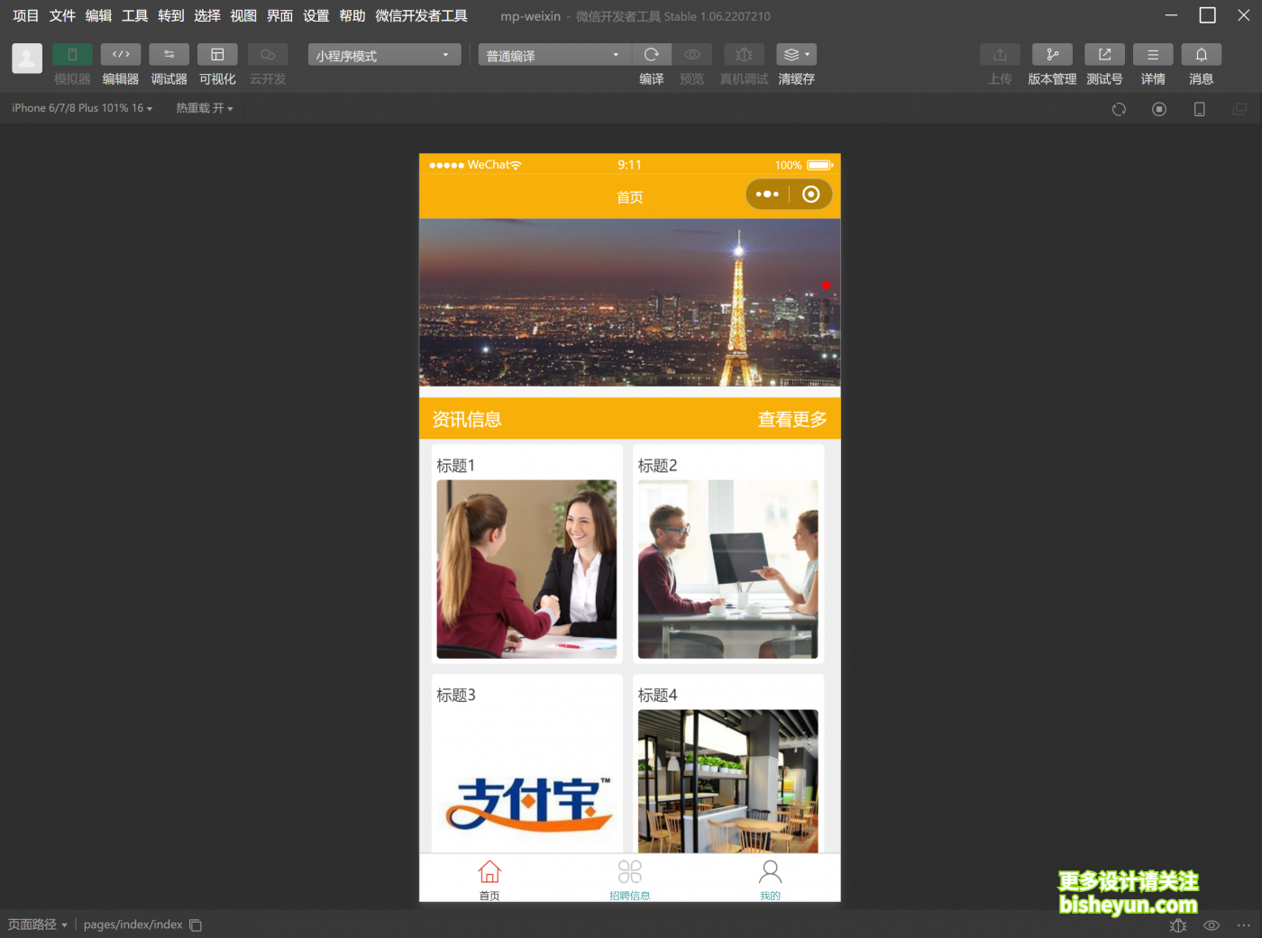
Task: Open the 设置 menu
Action: pyautogui.click(x=315, y=15)
